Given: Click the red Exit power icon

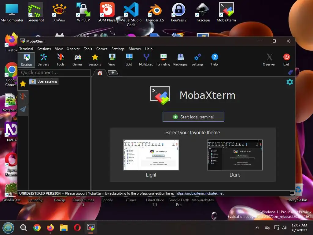Looking at the screenshot, I should 286,60.
